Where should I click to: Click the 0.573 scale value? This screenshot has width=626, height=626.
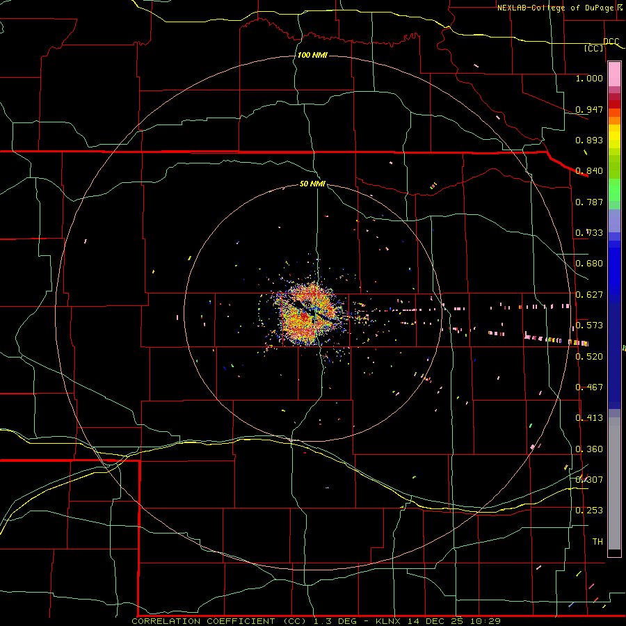pos(589,326)
